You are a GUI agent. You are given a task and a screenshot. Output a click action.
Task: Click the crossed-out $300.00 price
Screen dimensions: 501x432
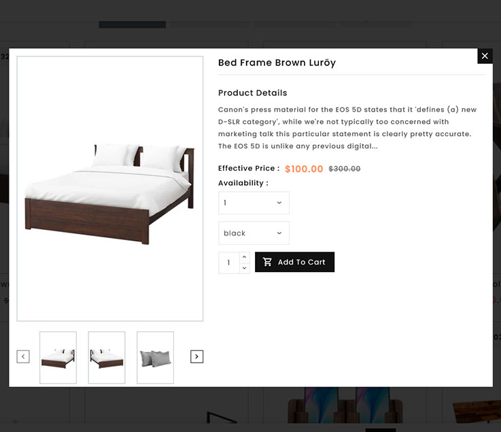point(345,169)
